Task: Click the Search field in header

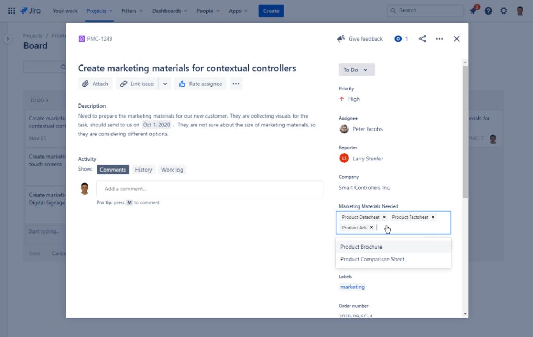Action: 425,10
